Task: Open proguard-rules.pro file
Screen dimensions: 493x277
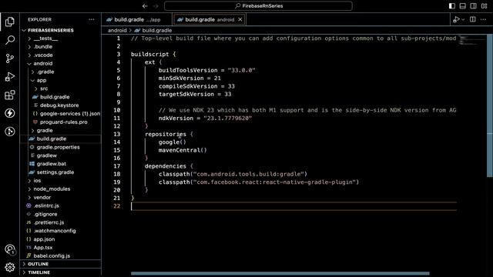Action: tap(60, 122)
